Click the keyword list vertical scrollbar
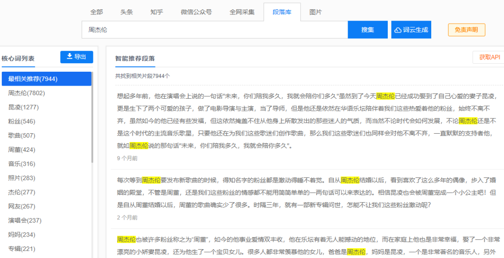Screen dimensions: 504x258 click(x=92, y=117)
